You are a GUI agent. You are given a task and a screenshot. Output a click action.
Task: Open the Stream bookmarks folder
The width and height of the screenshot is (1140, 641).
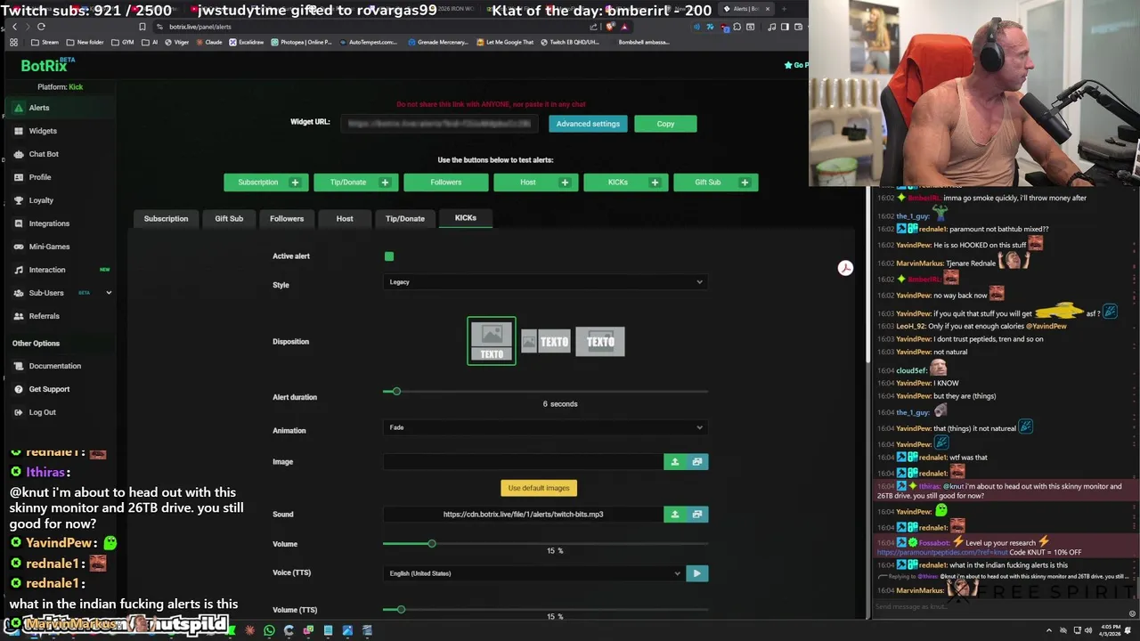click(45, 42)
